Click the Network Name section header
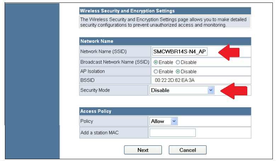 click(97, 41)
